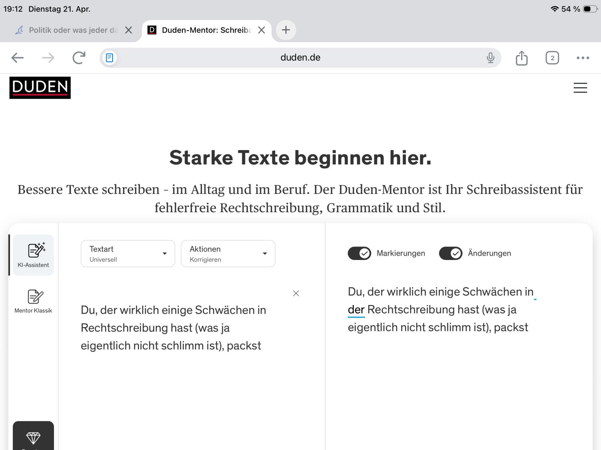Open the Aktionen Korrigieren dropdown
The image size is (601, 450).
pyautogui.click(x=228, y=253)
